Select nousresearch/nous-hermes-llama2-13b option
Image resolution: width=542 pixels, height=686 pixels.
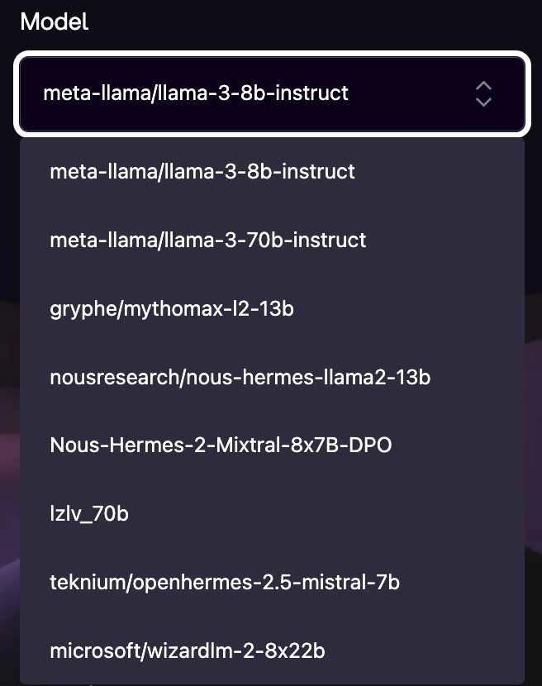pos(240,378)
